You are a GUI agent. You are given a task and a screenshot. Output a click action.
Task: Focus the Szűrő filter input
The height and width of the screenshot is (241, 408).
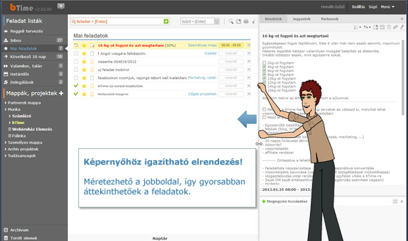[197, 21]
